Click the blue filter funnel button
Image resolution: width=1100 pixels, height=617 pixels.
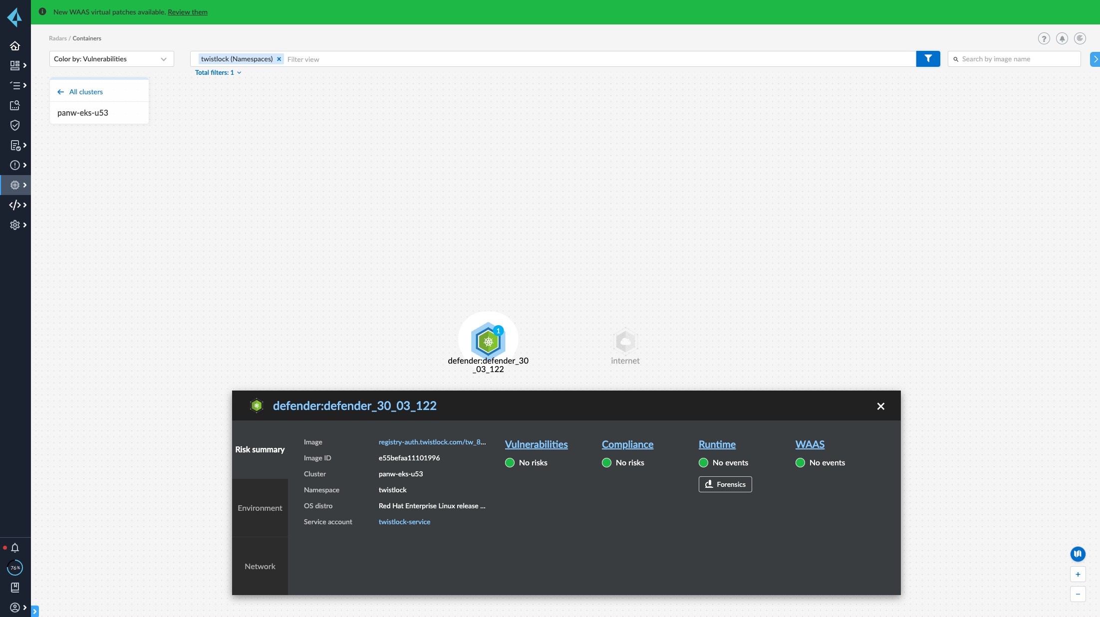point(928,59)
